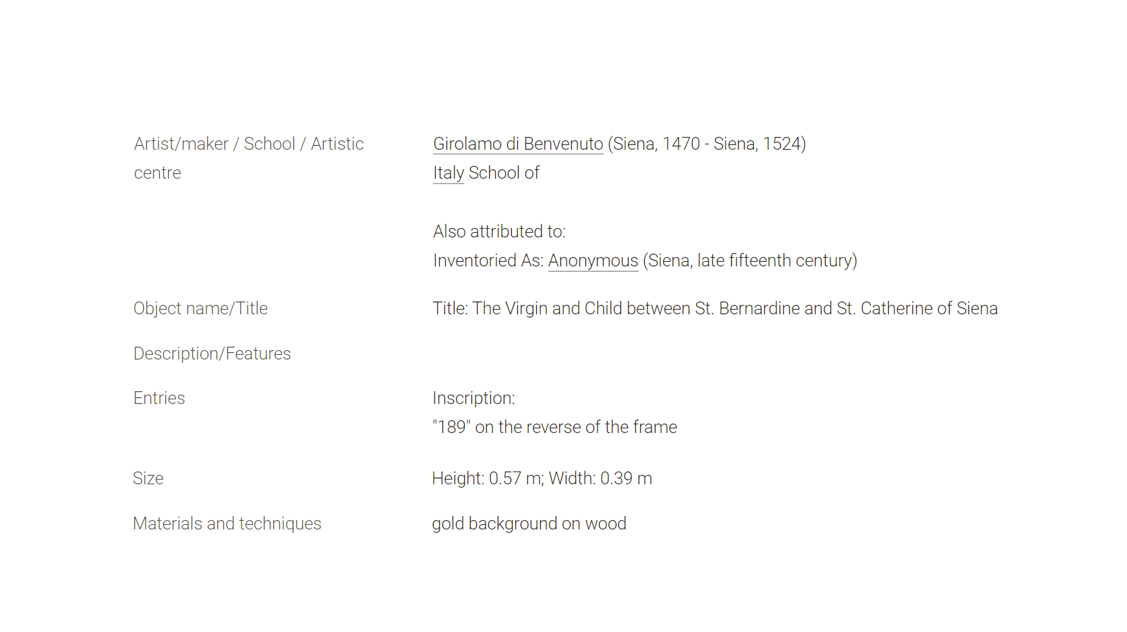Click the Entries field label
The image size is (1127, 632).
159,398
